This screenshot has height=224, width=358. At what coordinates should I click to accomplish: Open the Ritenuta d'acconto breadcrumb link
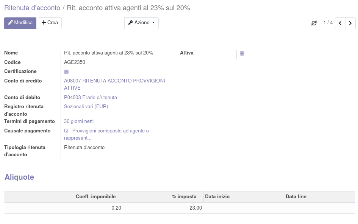coord(32,8)
